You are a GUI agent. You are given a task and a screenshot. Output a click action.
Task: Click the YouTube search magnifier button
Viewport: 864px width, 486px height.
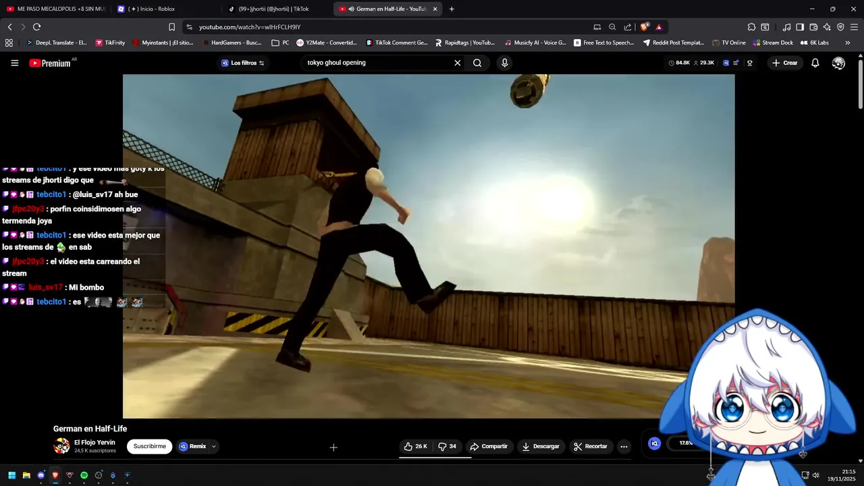pyautogui.click(x=477, y=63)
